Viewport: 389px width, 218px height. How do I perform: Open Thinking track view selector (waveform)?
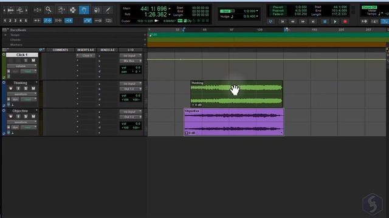pyautogui.click(x=22, y=94)
